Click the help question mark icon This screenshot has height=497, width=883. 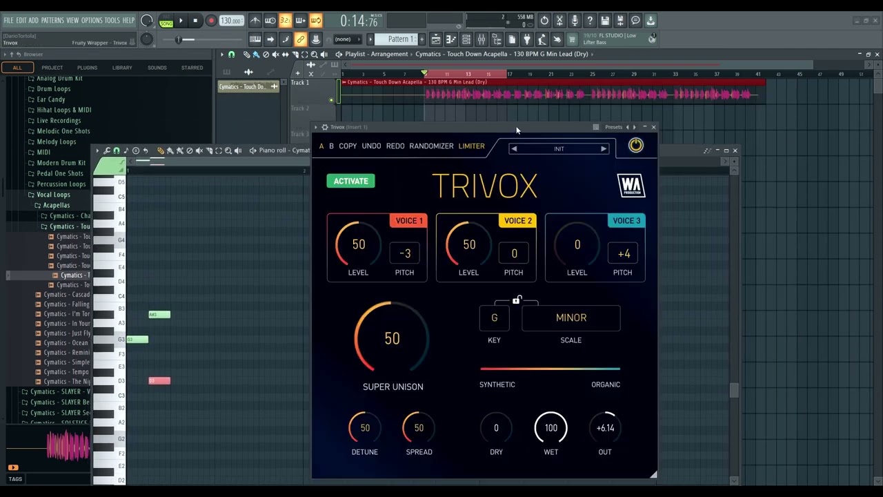coord(590,21)
